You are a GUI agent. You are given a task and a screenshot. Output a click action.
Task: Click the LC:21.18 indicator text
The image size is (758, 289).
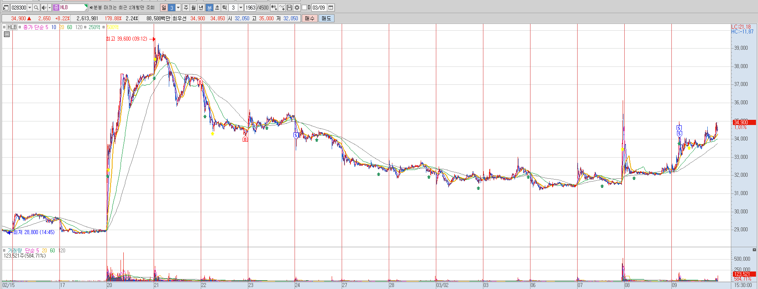(x=741, y=27)
